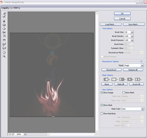Click the Mask All button
Screen dimensions: 147x138
click(x=121, y=84)
